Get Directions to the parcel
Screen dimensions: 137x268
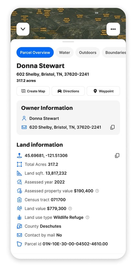[x=68, y=91]
